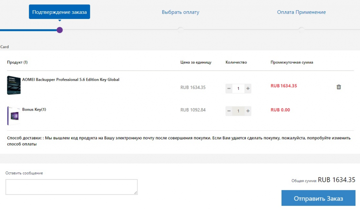Increase AOMEI Backupper quantity with plus
This screenshot has height=210, width=360.
(x=248, y=88)
